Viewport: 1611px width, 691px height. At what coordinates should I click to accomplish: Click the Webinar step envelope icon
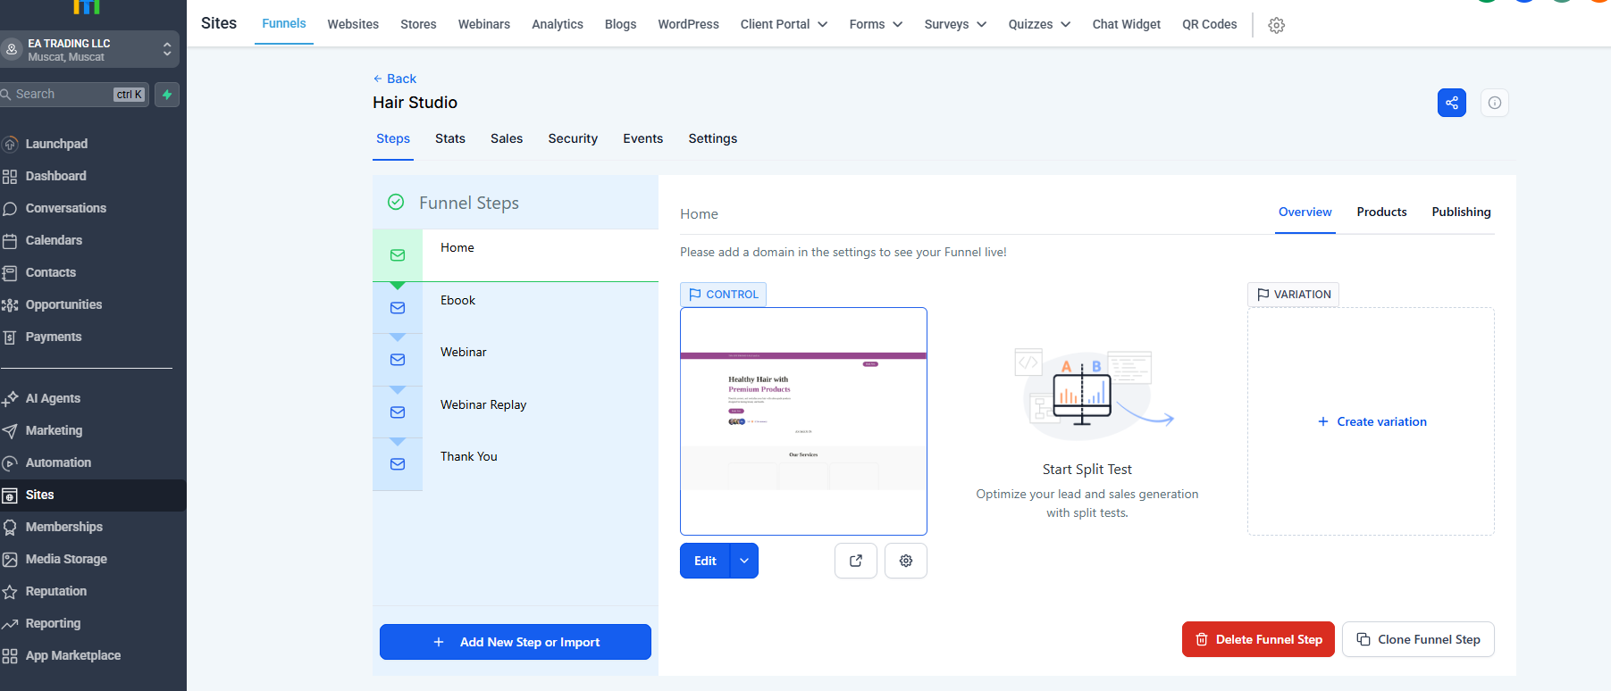coord(398,360)
